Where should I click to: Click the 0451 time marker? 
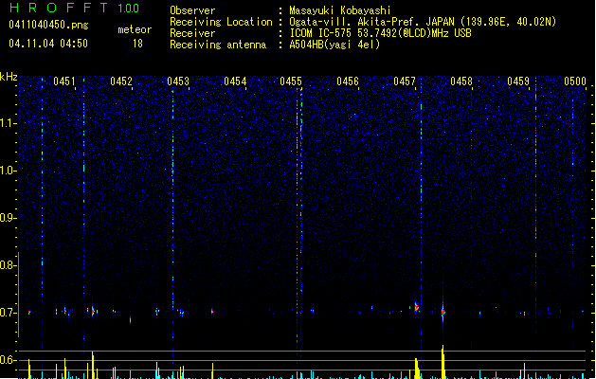pos(64,81)
